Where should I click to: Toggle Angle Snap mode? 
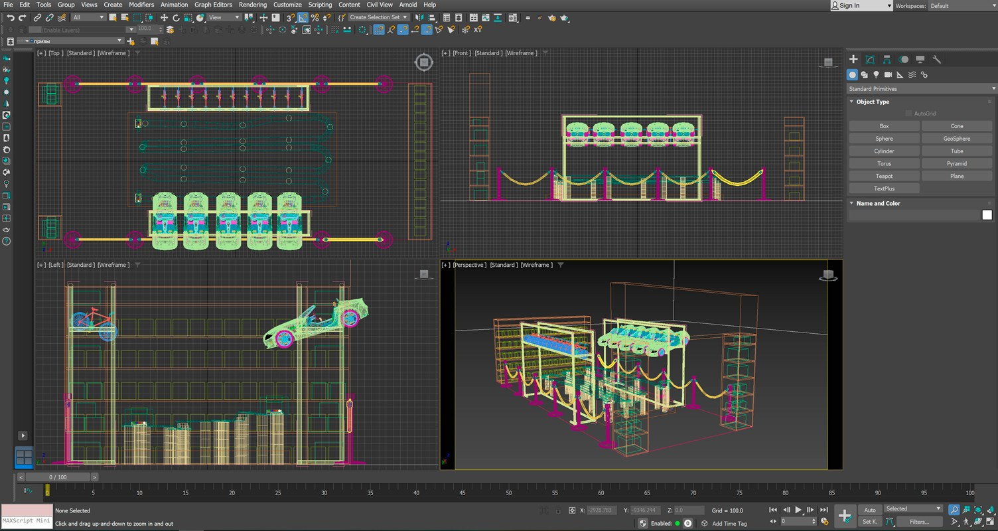(x=303, y=18)
